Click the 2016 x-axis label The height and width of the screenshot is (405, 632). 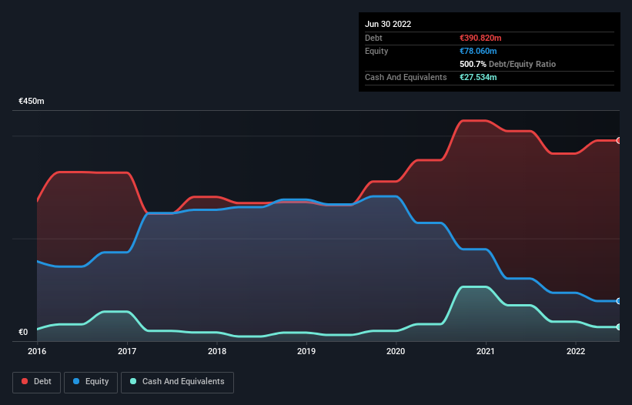coord(37,351)
